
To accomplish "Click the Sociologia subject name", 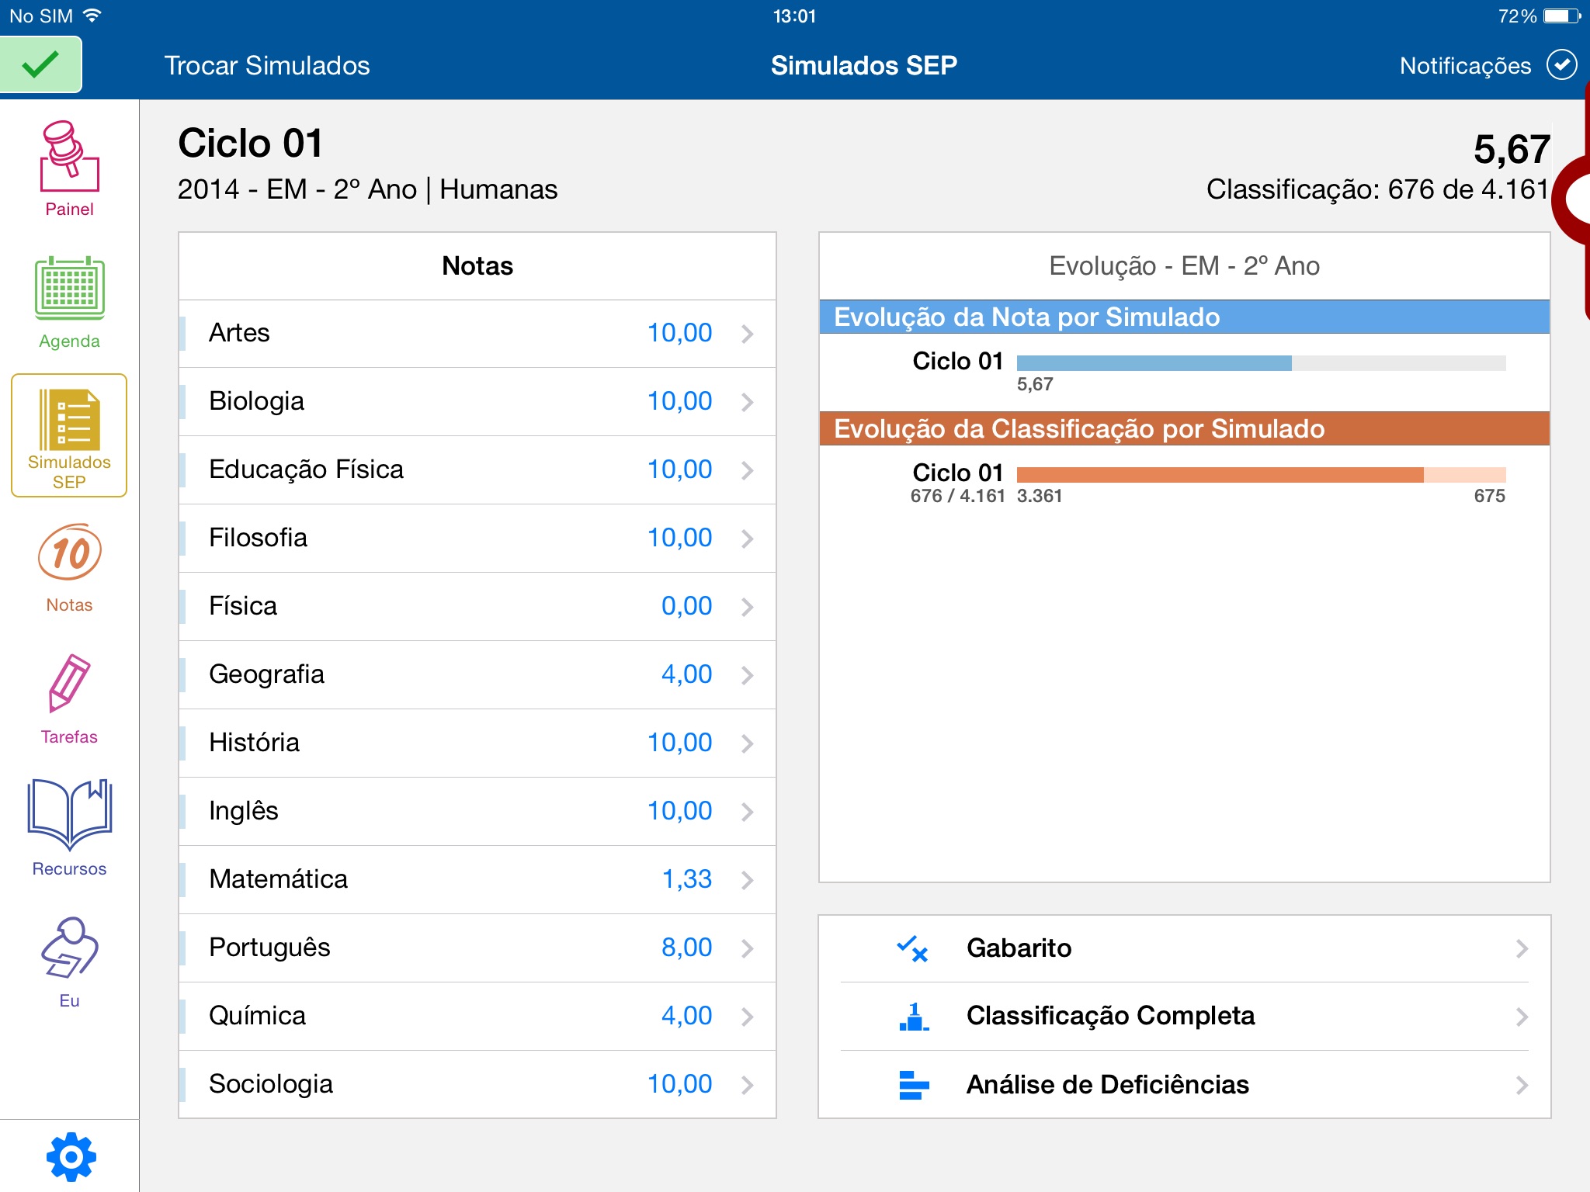I will (x=271, y=1084).
